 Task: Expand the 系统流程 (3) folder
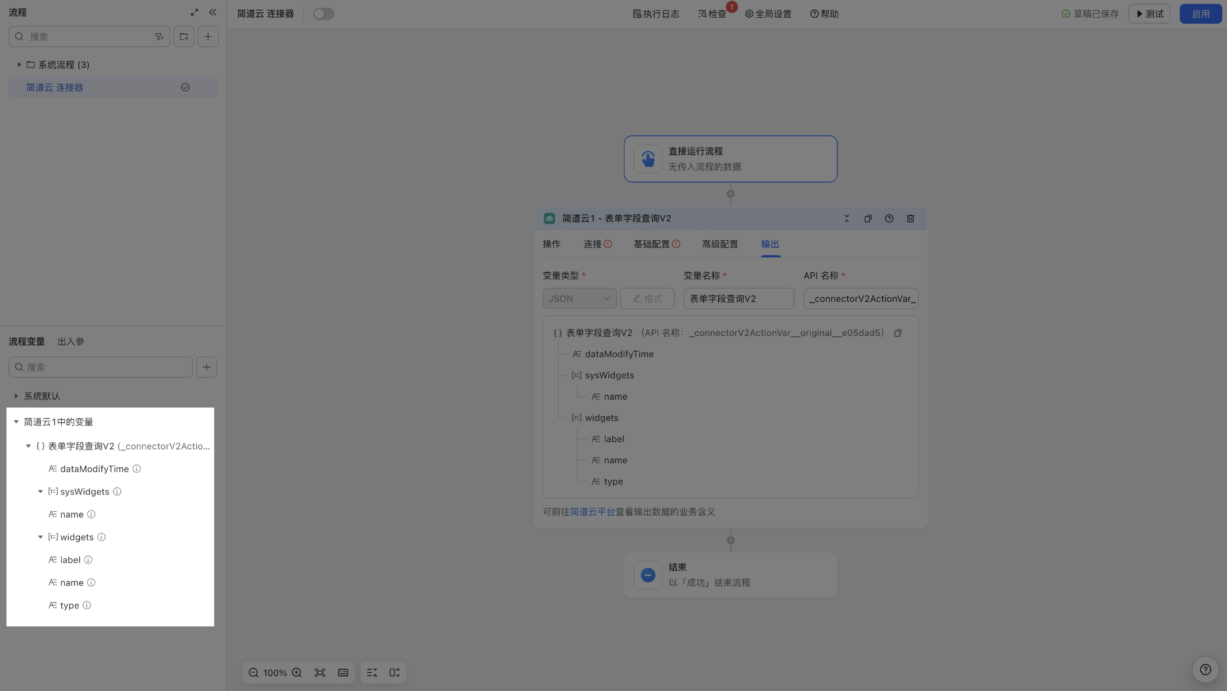[x=19, y=65]
